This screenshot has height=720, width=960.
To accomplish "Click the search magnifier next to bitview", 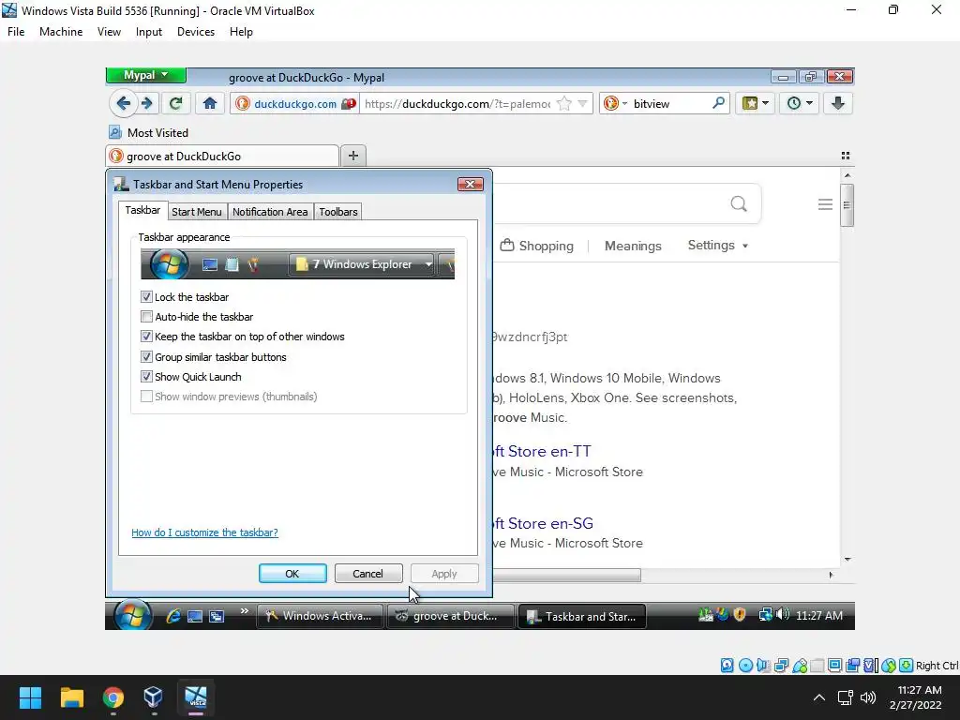I will click(x=718, y=103).
